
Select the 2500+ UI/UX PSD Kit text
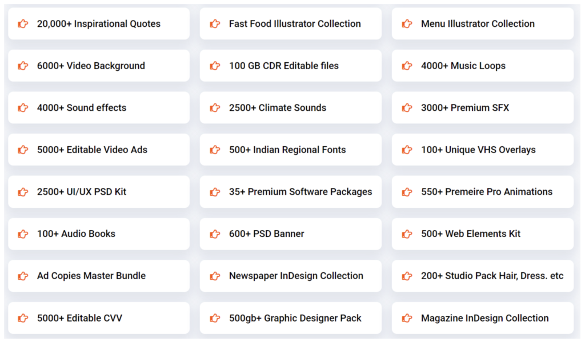(x=82, y=192)
